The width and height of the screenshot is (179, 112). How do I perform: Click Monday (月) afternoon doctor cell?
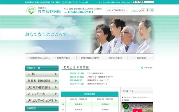[x=105, y=104]
